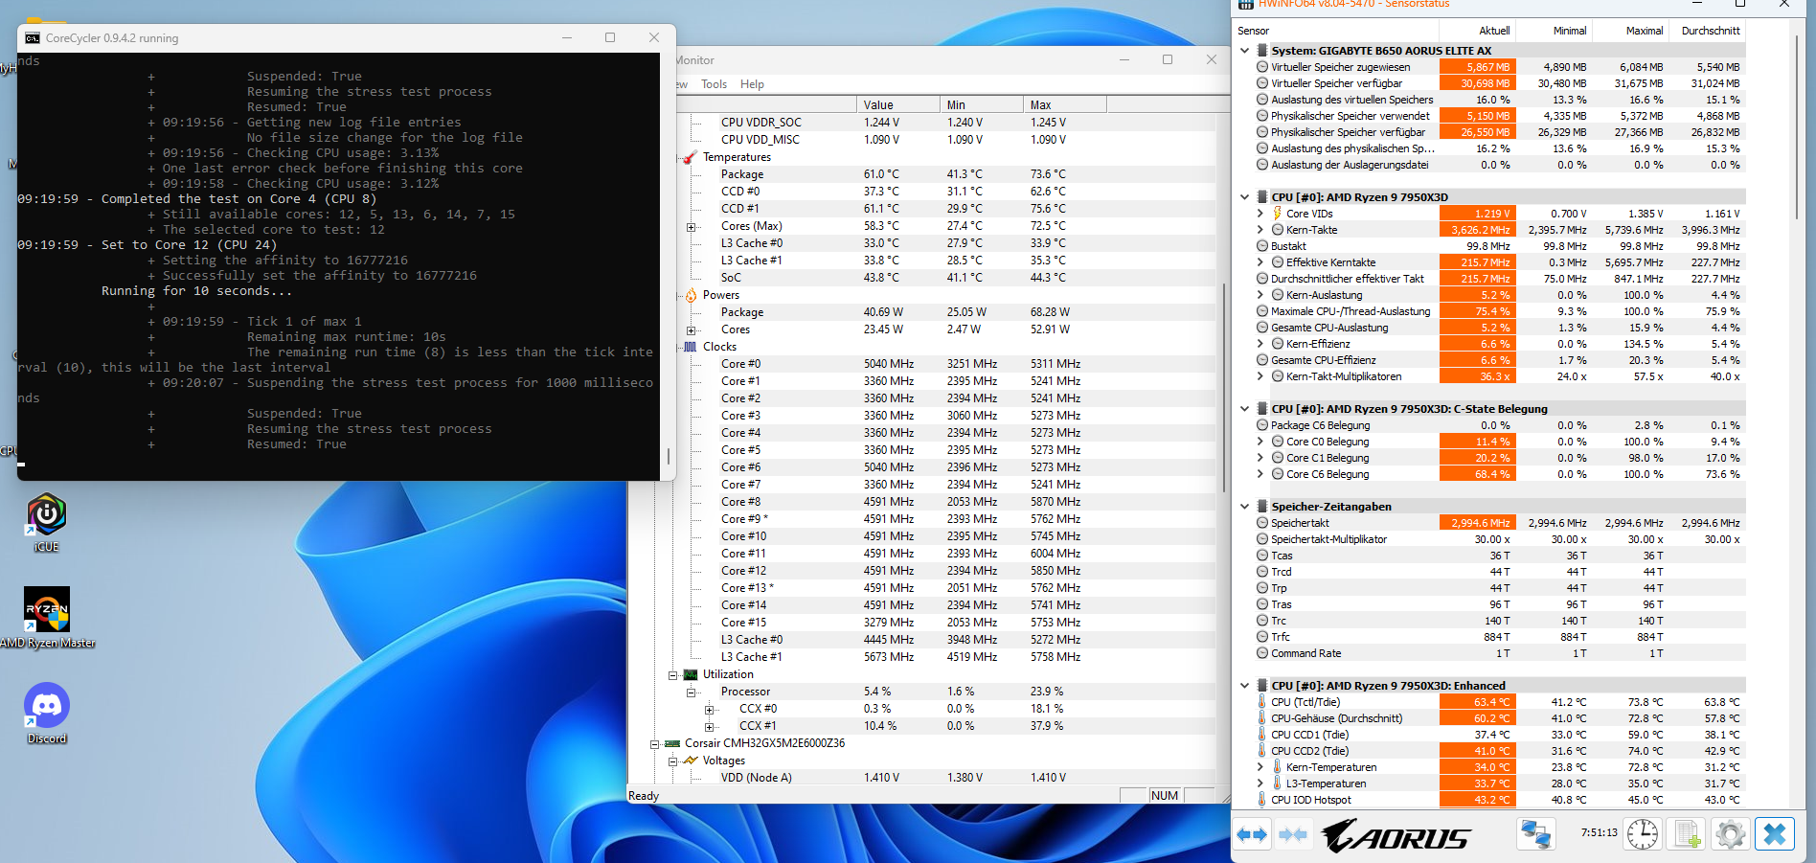This screenshot has width=1816, height=863.
Task: Click the graph icon beside Utilization in HWMonitor
Action: tap(691, 674)
